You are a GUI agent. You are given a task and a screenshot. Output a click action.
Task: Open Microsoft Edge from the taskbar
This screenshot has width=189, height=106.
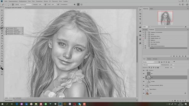click(x=17, y=104)
